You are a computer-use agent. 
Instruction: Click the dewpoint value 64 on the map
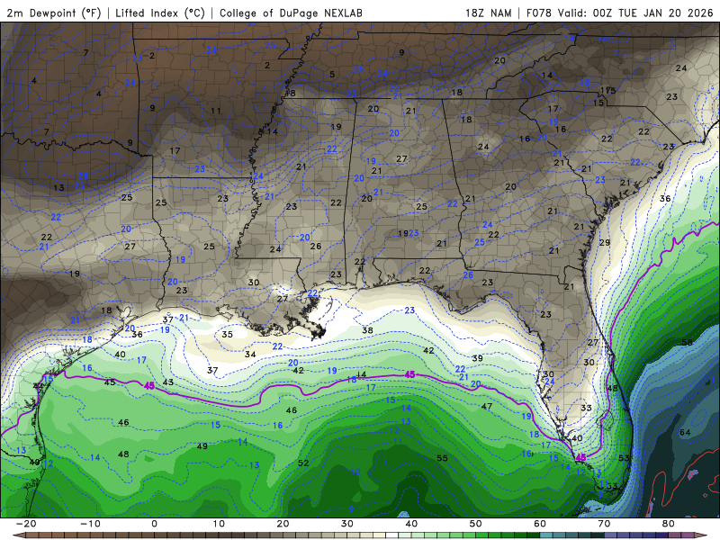pyautogui.click(x=685, y=432)
